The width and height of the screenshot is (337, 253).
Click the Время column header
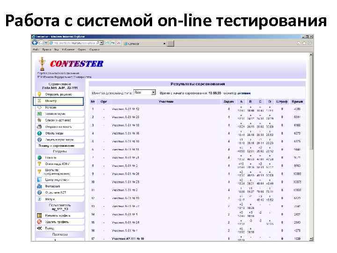pos(297,102)
